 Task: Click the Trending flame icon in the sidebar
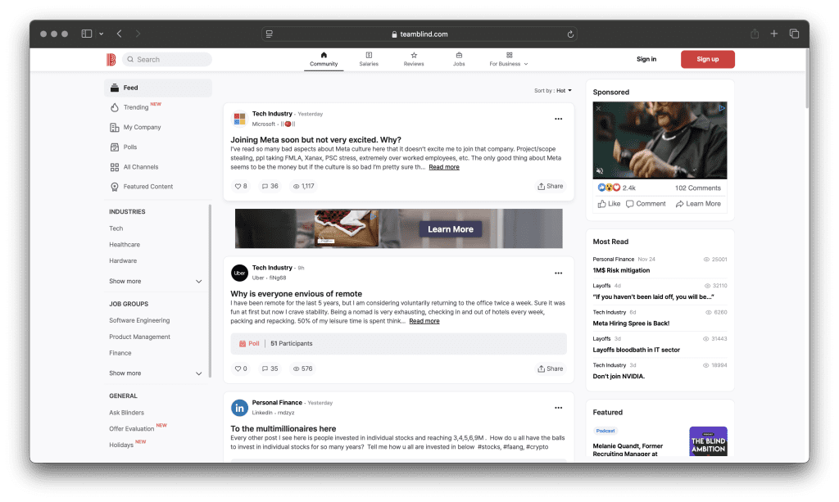(116, 106)
